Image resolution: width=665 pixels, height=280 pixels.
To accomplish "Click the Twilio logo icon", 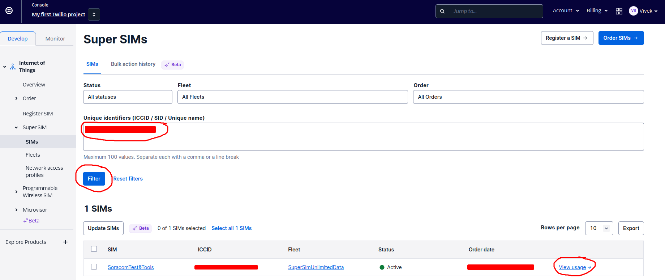I will tap(9, 10).
